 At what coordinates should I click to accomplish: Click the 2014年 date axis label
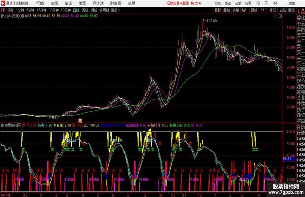pyautogui.click(x=6, y=195)
